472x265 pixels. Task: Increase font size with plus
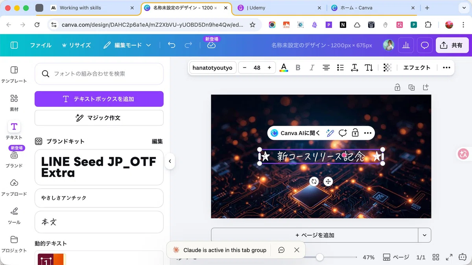coord(269,68)
